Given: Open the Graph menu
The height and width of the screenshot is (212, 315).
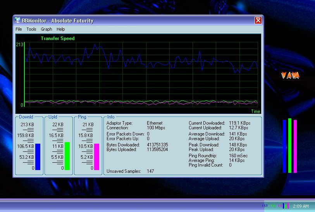Looking at the screenshot, I should [46, 29].
